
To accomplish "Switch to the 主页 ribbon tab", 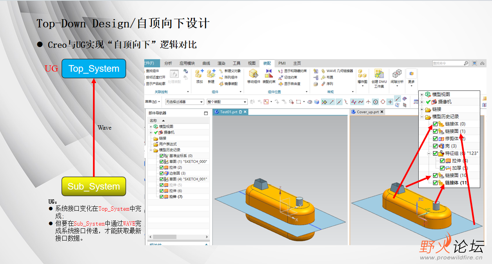I will click(x=297, y=63).
